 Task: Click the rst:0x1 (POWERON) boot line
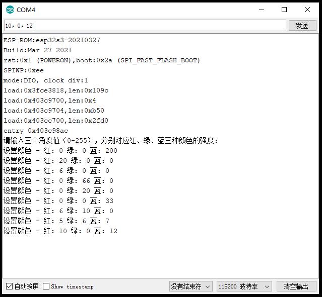[x=102, y=60]
